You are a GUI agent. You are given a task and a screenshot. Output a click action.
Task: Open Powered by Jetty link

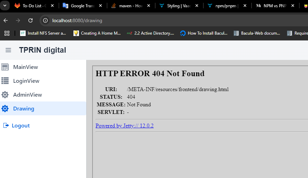pyautogui.click(x=124, y=126)
